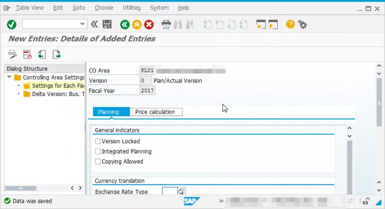Click the Display/Change glasses-pencil icon
385x209 pixels.
click(13, 54)
